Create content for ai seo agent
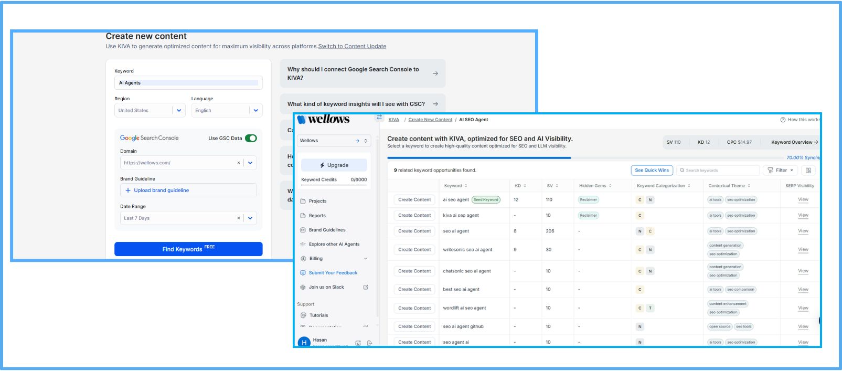Image resolution: width=842 pixels, height=371 pixels. click(x=414, y=199)
